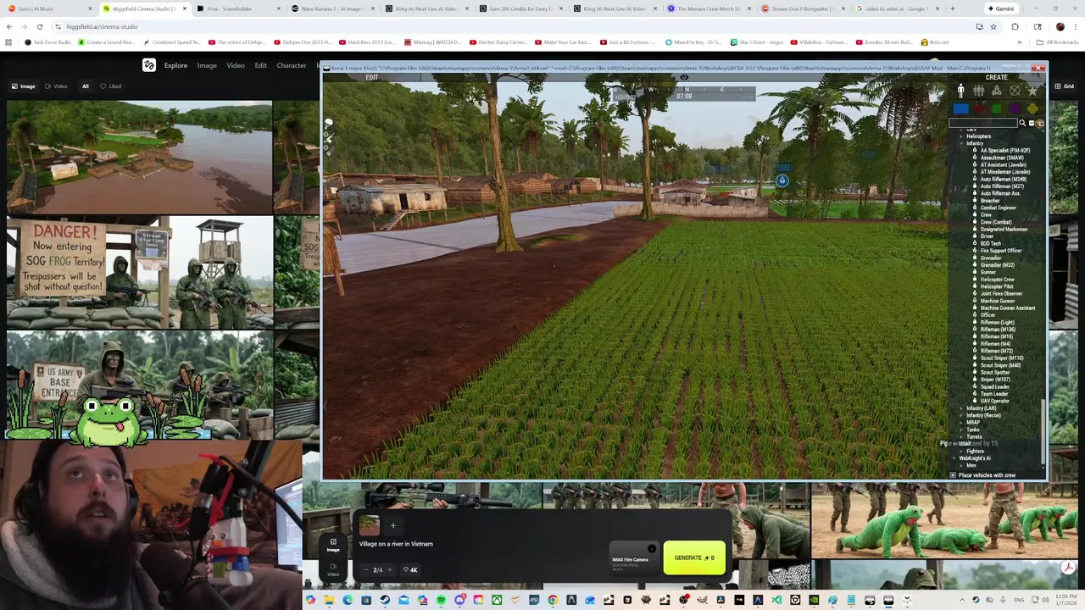Open the DANGER SOG FROG sign thumbnail
The image size is (1085, 610).
(x=139, y=272)
